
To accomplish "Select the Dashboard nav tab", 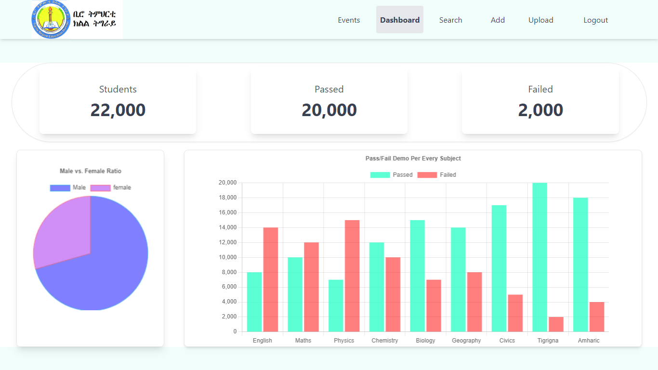I will point(400,20).
